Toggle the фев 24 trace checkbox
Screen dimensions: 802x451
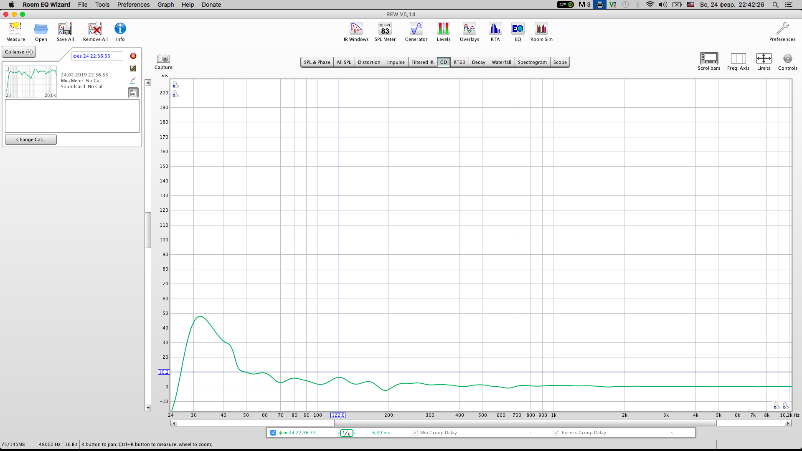tap(273, 433)
